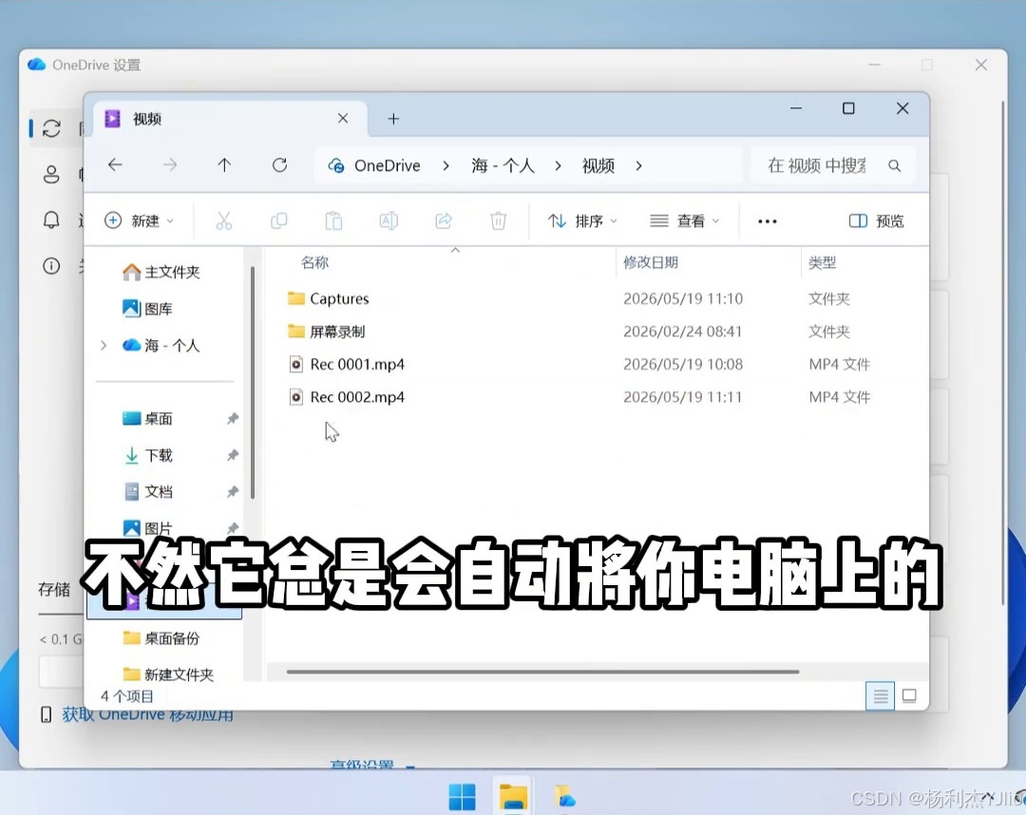Expand chevron after OneDrive in address bar
The image size is (1026, 815).
(x=446, y=166)
